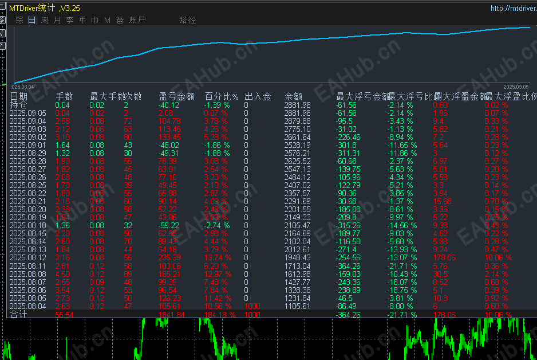
Task: Select the 2025.09.03 date row
Action: (27, 129)
